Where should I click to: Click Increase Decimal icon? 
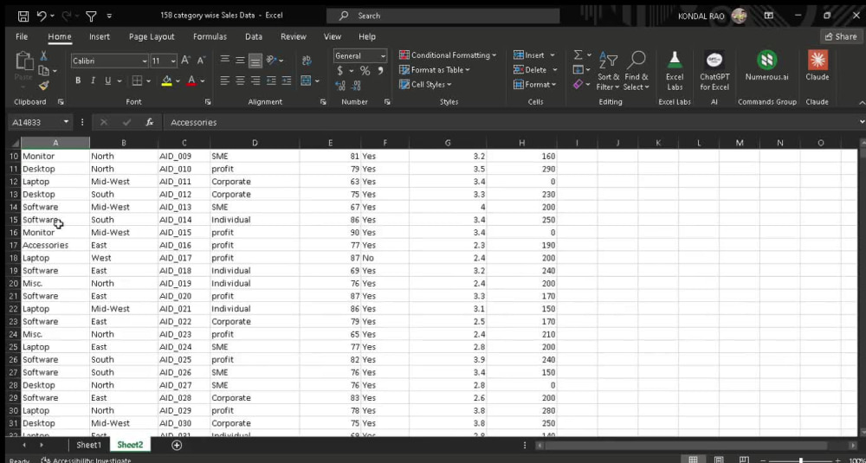coord(340,86)
